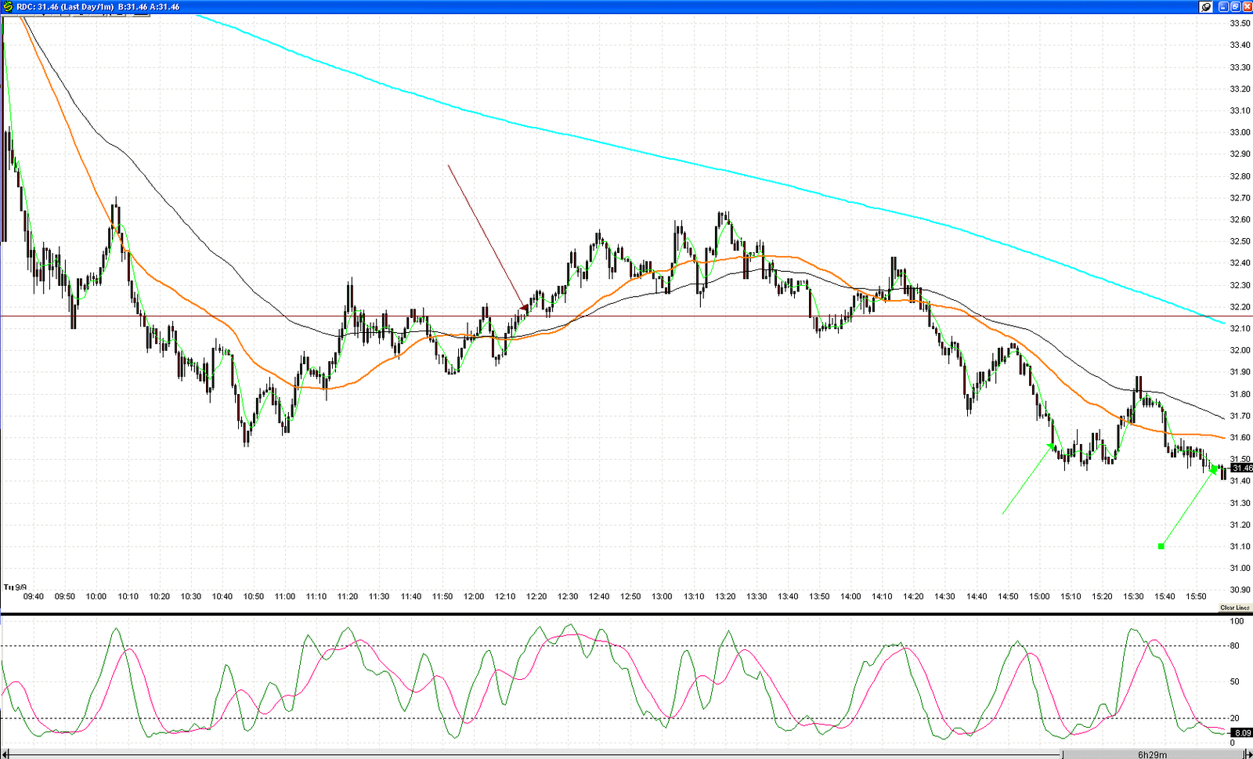Screen dimensions: 1253x759
Task: Click the oscillator 50 level label
Action: point(1235,681)
